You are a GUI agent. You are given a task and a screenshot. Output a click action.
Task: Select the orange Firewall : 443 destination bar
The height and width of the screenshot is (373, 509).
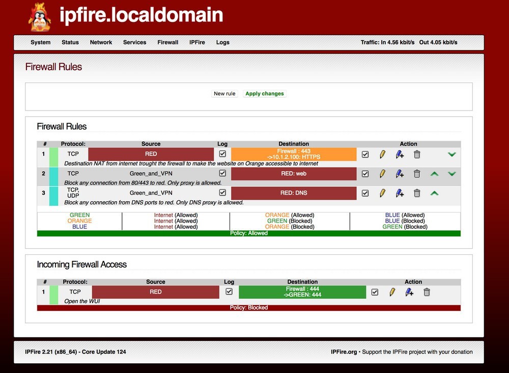pyautogui.click(x=294, y=154)
